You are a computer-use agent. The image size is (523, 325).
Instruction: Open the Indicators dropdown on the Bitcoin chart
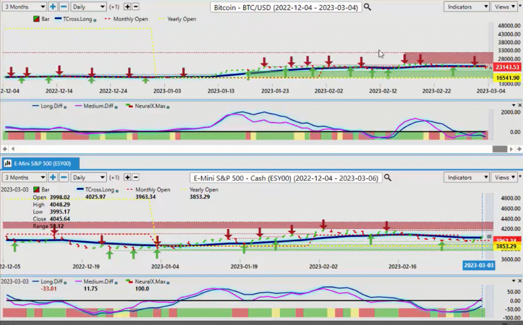click(x=466, y=7)
